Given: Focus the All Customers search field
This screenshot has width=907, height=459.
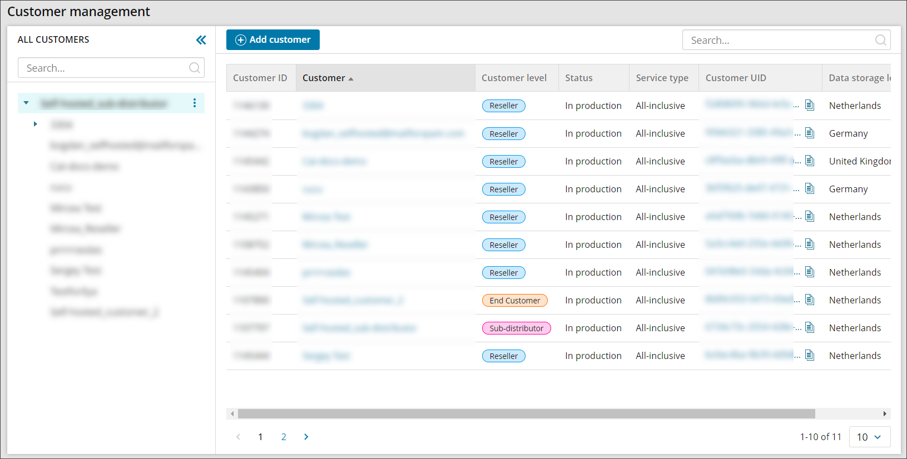Looking at the screenshot, I should (x=106, y=68).
